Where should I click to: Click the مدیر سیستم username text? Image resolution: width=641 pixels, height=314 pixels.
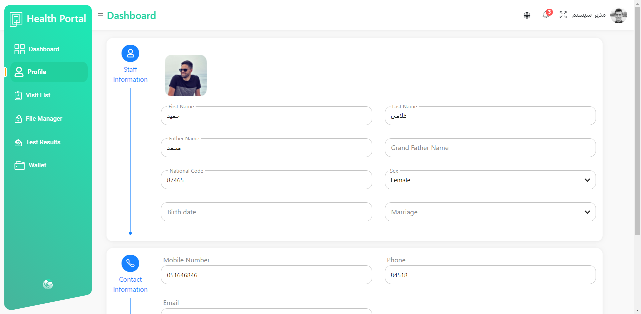[589, 15]
